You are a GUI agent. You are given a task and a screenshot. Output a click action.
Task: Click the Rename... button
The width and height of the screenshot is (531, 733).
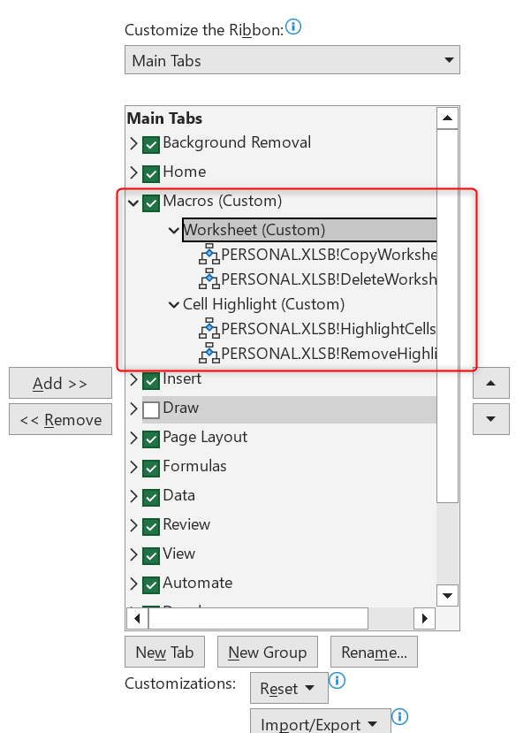tap(374, 652)
